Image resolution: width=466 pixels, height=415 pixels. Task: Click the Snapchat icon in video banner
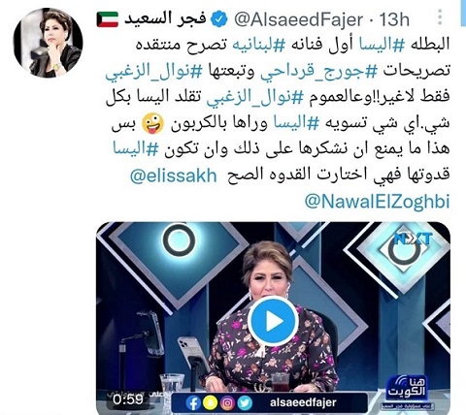(x=210, y=403)
